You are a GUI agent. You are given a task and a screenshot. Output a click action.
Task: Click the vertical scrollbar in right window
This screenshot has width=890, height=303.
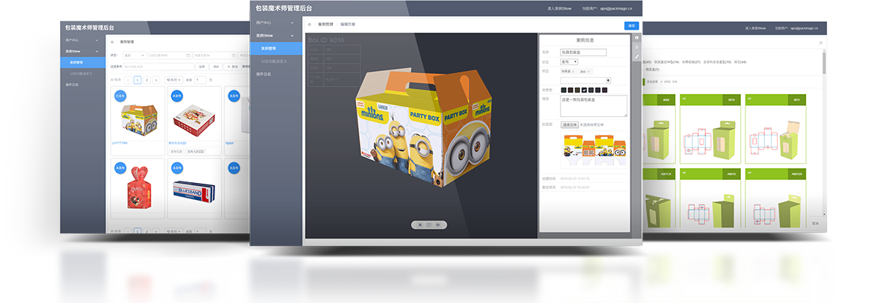click(824, 64)
